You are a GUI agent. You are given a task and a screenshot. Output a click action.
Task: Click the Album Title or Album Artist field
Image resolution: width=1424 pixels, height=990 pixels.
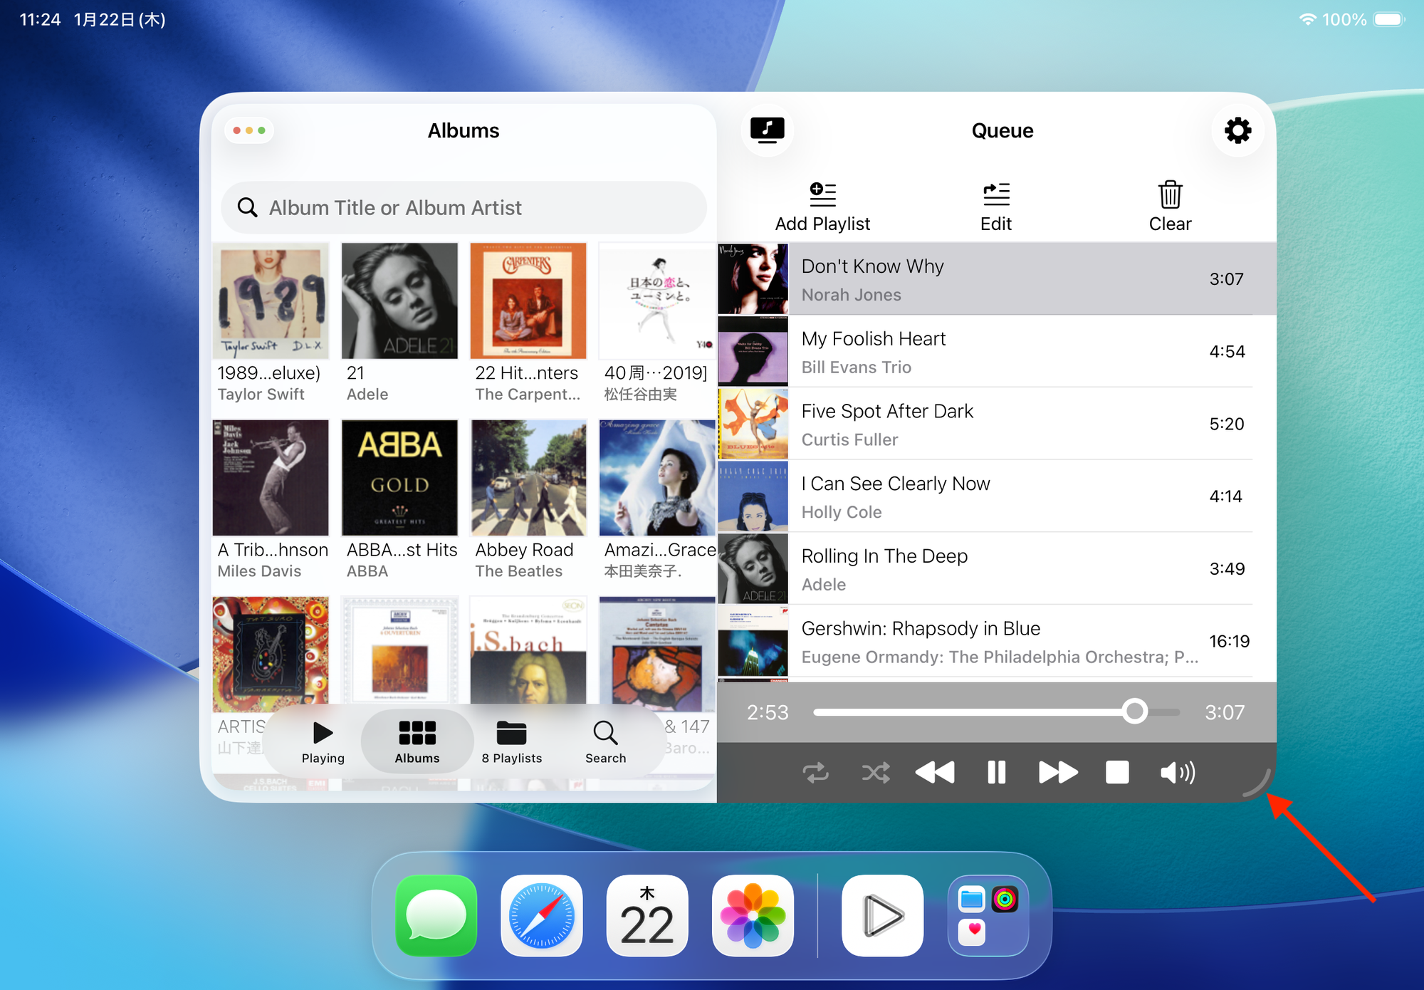[x=464, y=207]
